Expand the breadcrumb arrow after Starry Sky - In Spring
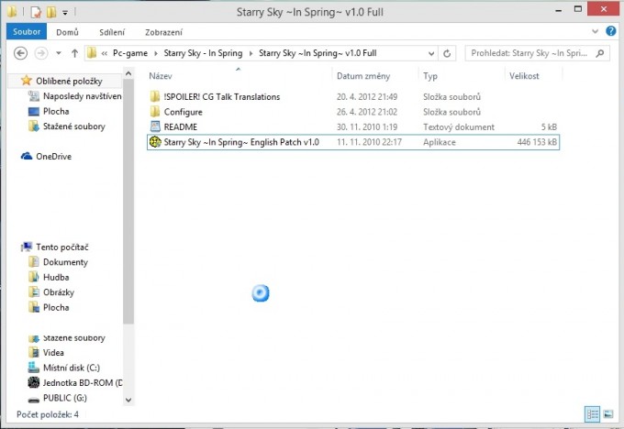This screenshot has height=429, width=624. [x=251, y=53]
